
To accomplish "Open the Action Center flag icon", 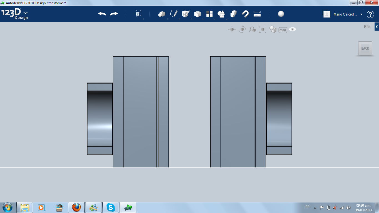I will point(322,207).
